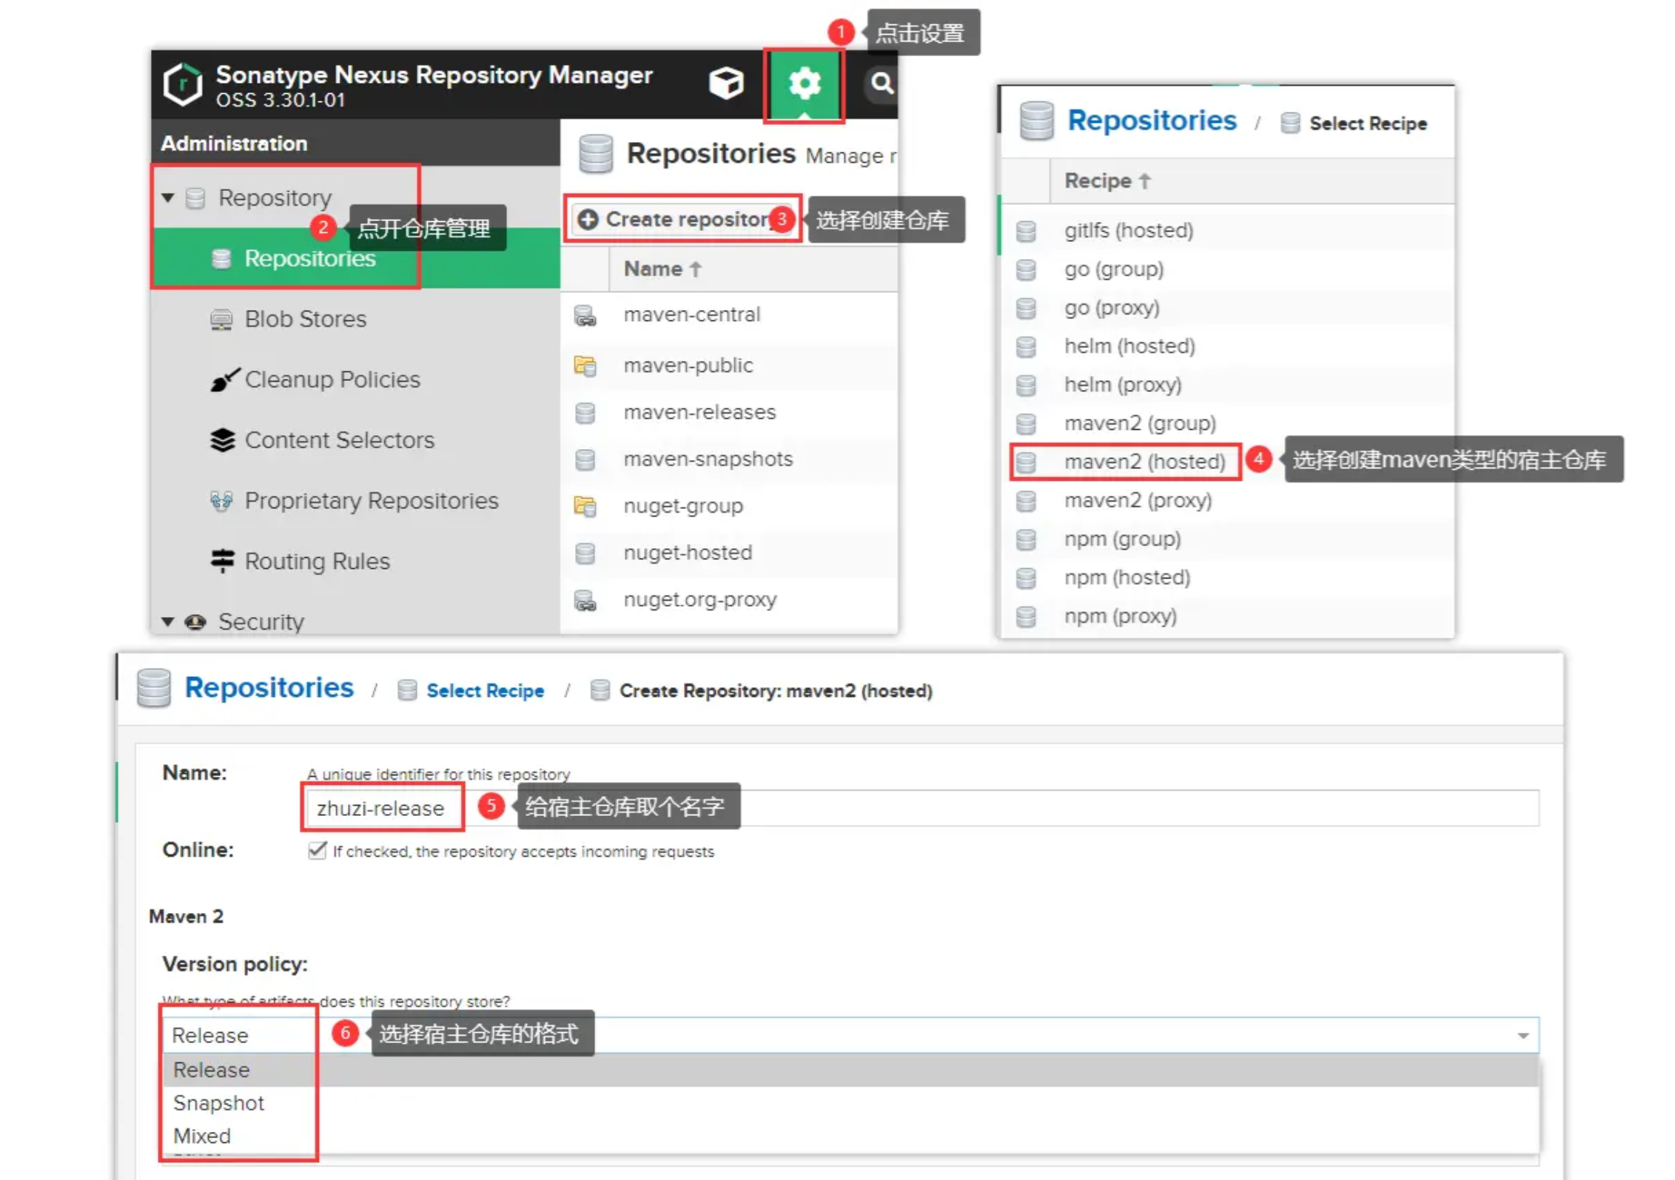
Task: Click Repositories breadcrumb in Create Repository panel
Action: click(x=269, y=688)
